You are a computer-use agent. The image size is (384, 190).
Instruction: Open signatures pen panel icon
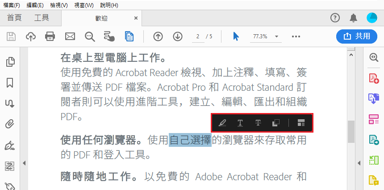click(x=10, y=146)
